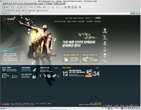The image size is (141, 110).
Task: Open the last notice list row
Action: pos(14,60)
